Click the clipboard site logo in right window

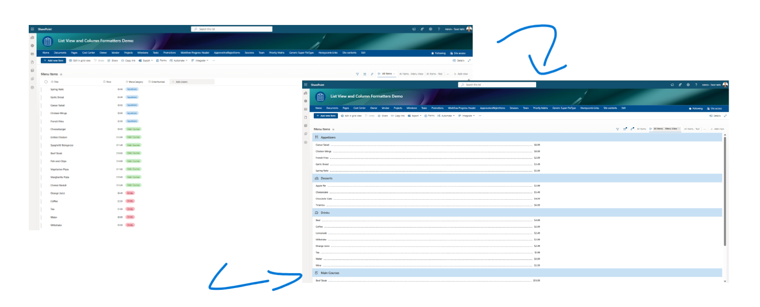(x=320, y=97)
